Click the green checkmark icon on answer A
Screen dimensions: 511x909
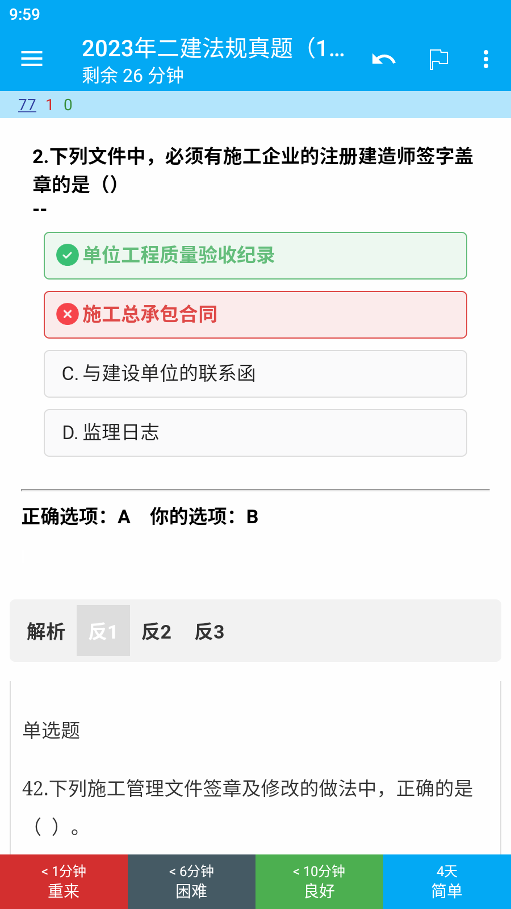(x=68, y=255)
